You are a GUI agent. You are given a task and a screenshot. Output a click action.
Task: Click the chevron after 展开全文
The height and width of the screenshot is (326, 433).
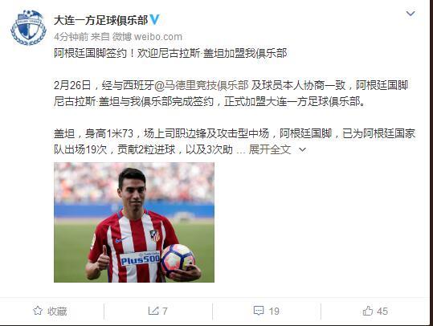(303, 150)
